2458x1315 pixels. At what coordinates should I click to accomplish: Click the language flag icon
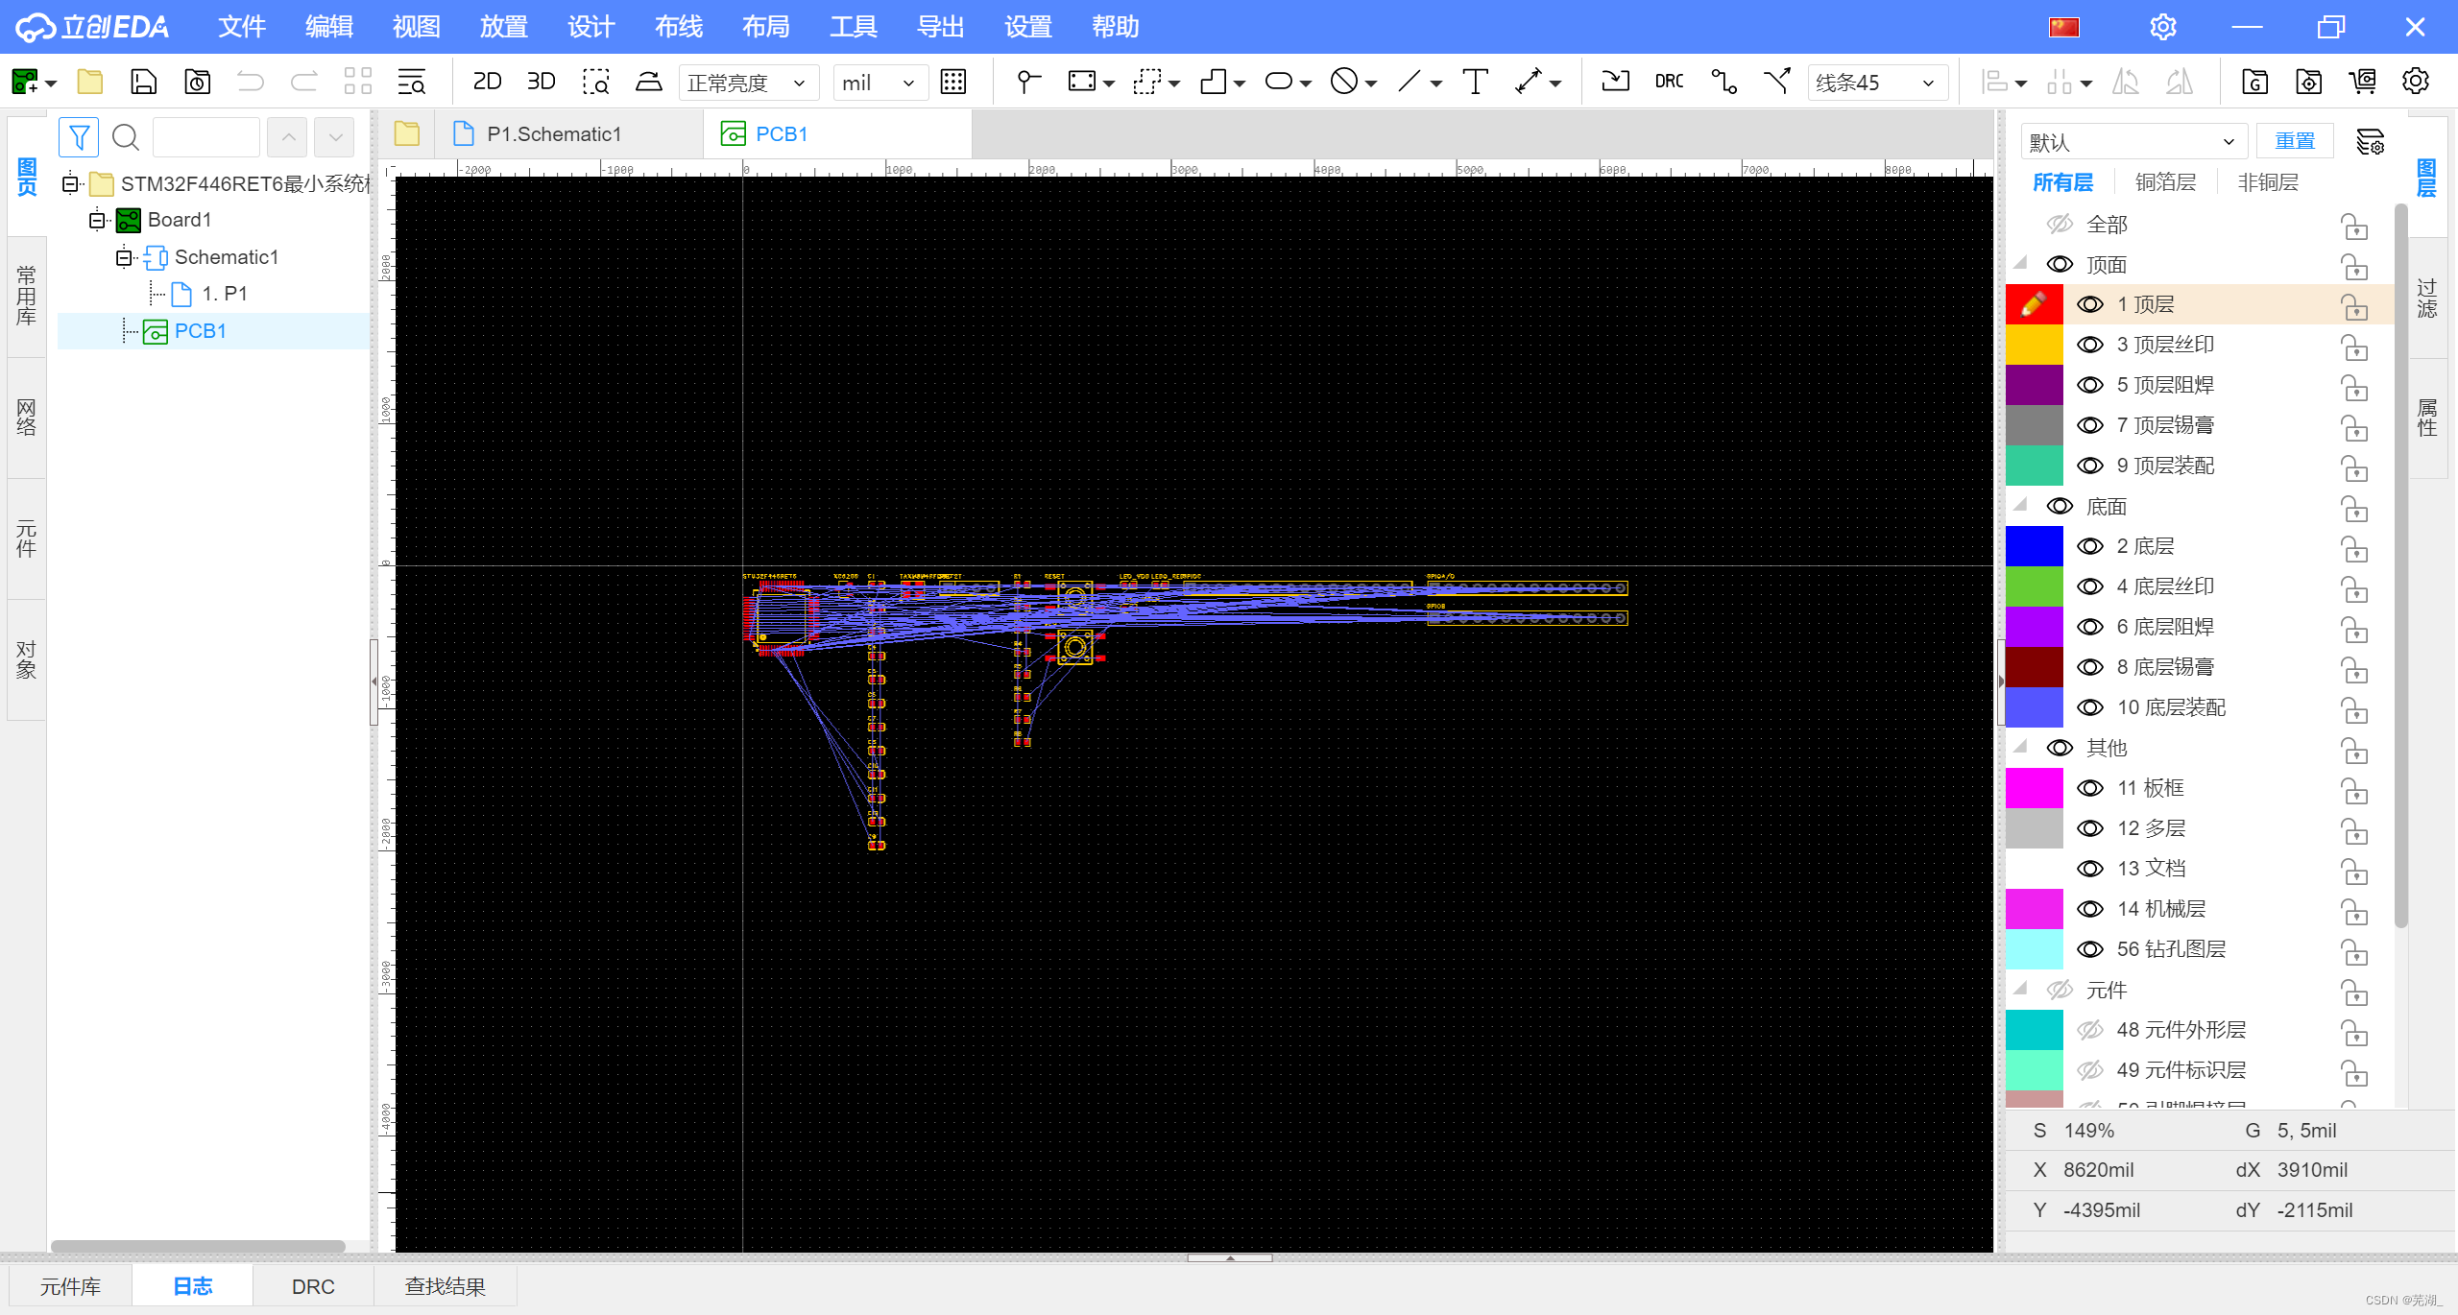[2063, 27]
